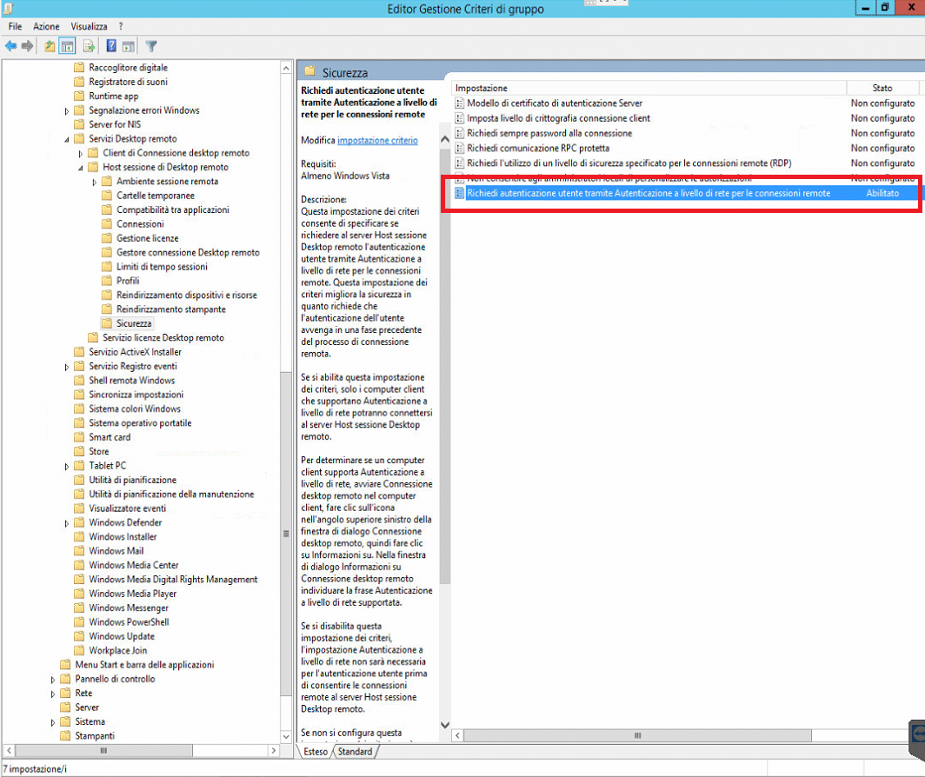
Task: Click tree pane horizontal scroll right arrow
Action: (x=273, y=750)
